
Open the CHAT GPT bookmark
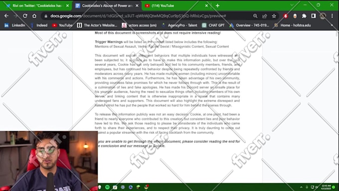pyautogui.click(x=213, y=25)
